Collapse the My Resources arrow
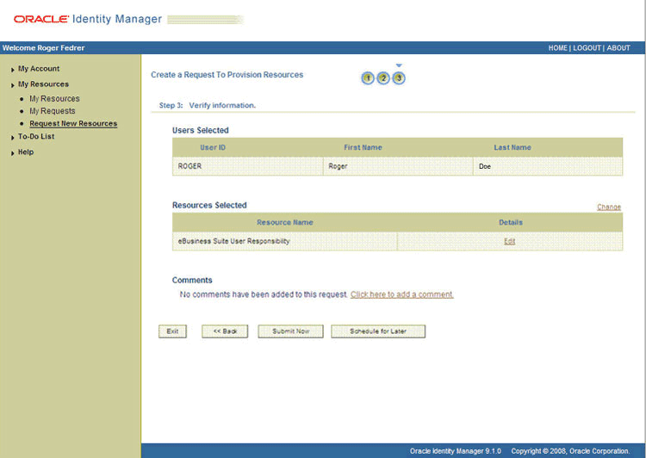Viewport: 646px width, 458px height. point(13,85)
